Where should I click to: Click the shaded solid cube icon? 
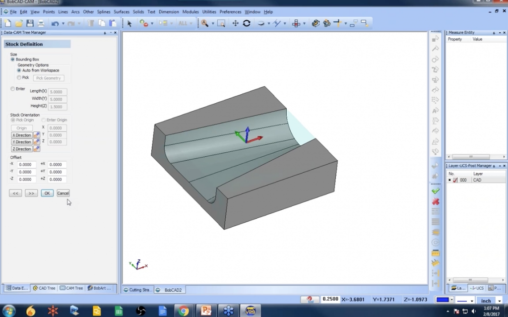click(x=315, y=23)
